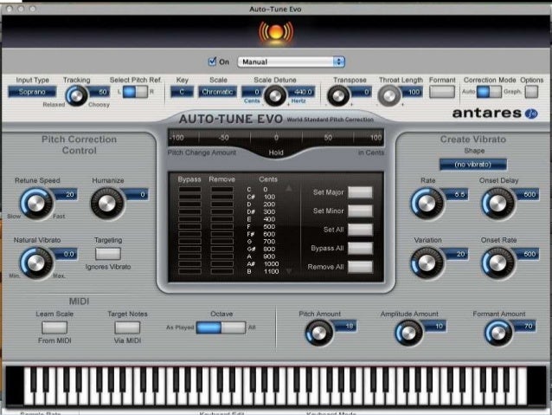
Task: Open the Chromatic scale selector
Action: point(217,92)
